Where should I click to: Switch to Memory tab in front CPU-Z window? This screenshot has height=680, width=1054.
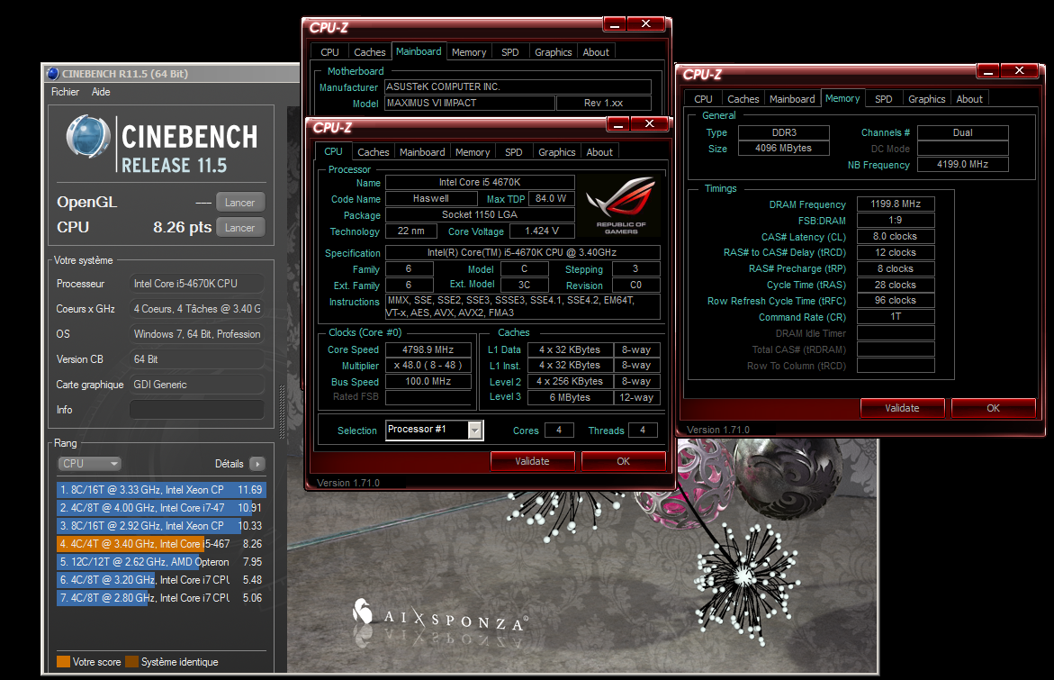(x=473, y=152)
